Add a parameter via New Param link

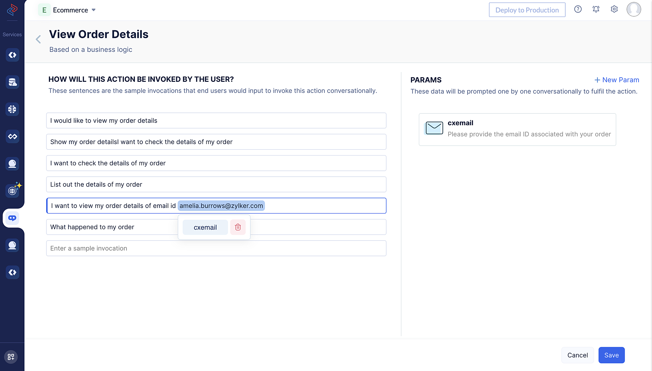(x=616, y=80)
